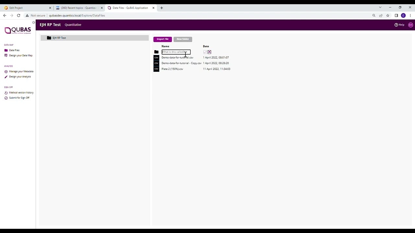Close the Edit Project tab
This screenshot has height=233, width=415.
[50, 8]
